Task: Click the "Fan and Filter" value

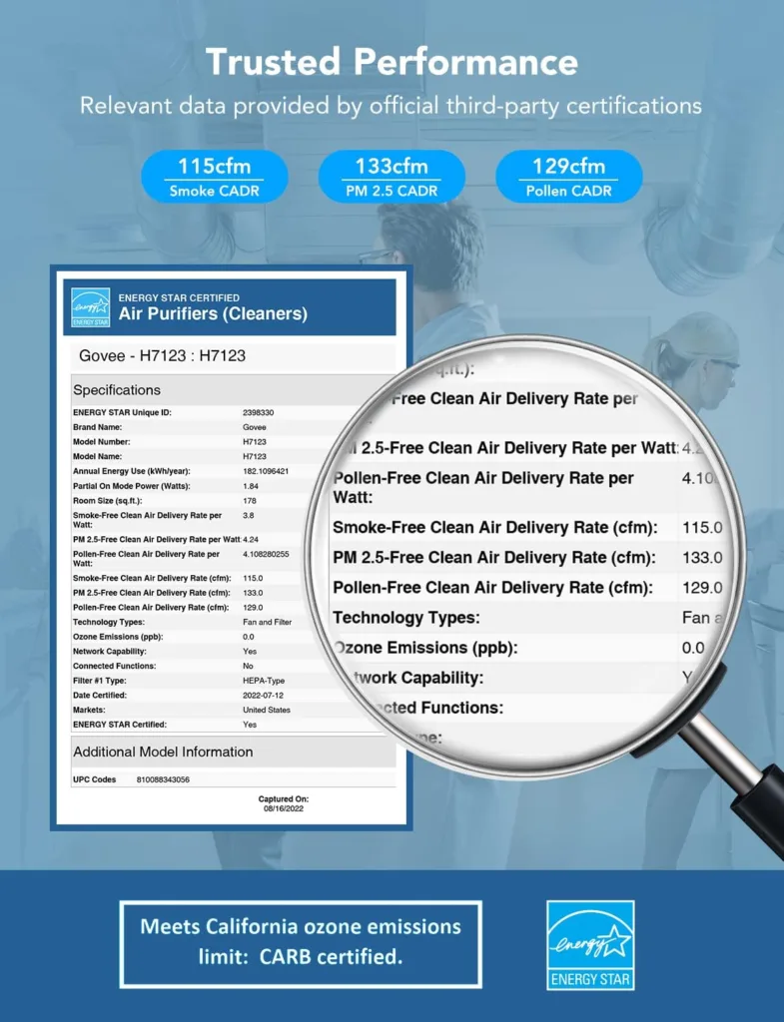Action: click(268, 623)
